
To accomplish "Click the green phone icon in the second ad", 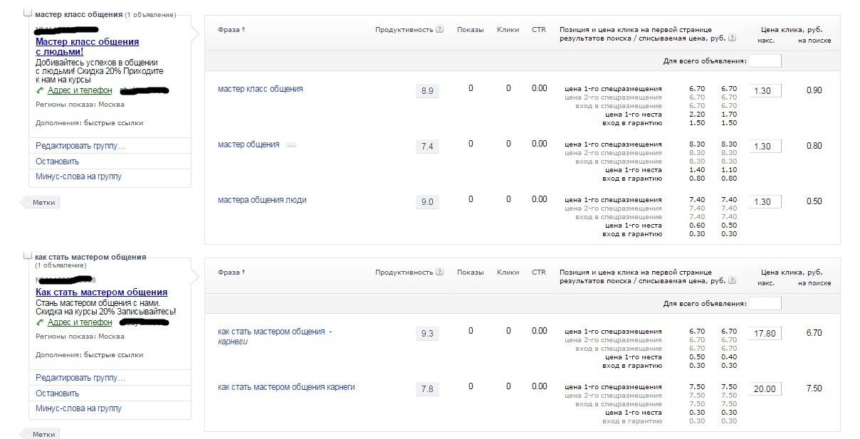I will 41,323.
